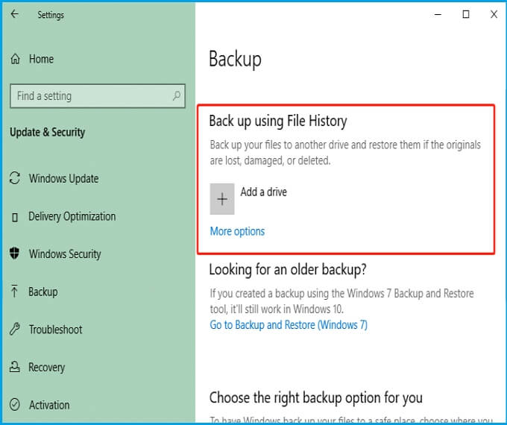Click the Delivery Optimization icon
Screen dimensions: 507x425
click(x=14, y=217)
